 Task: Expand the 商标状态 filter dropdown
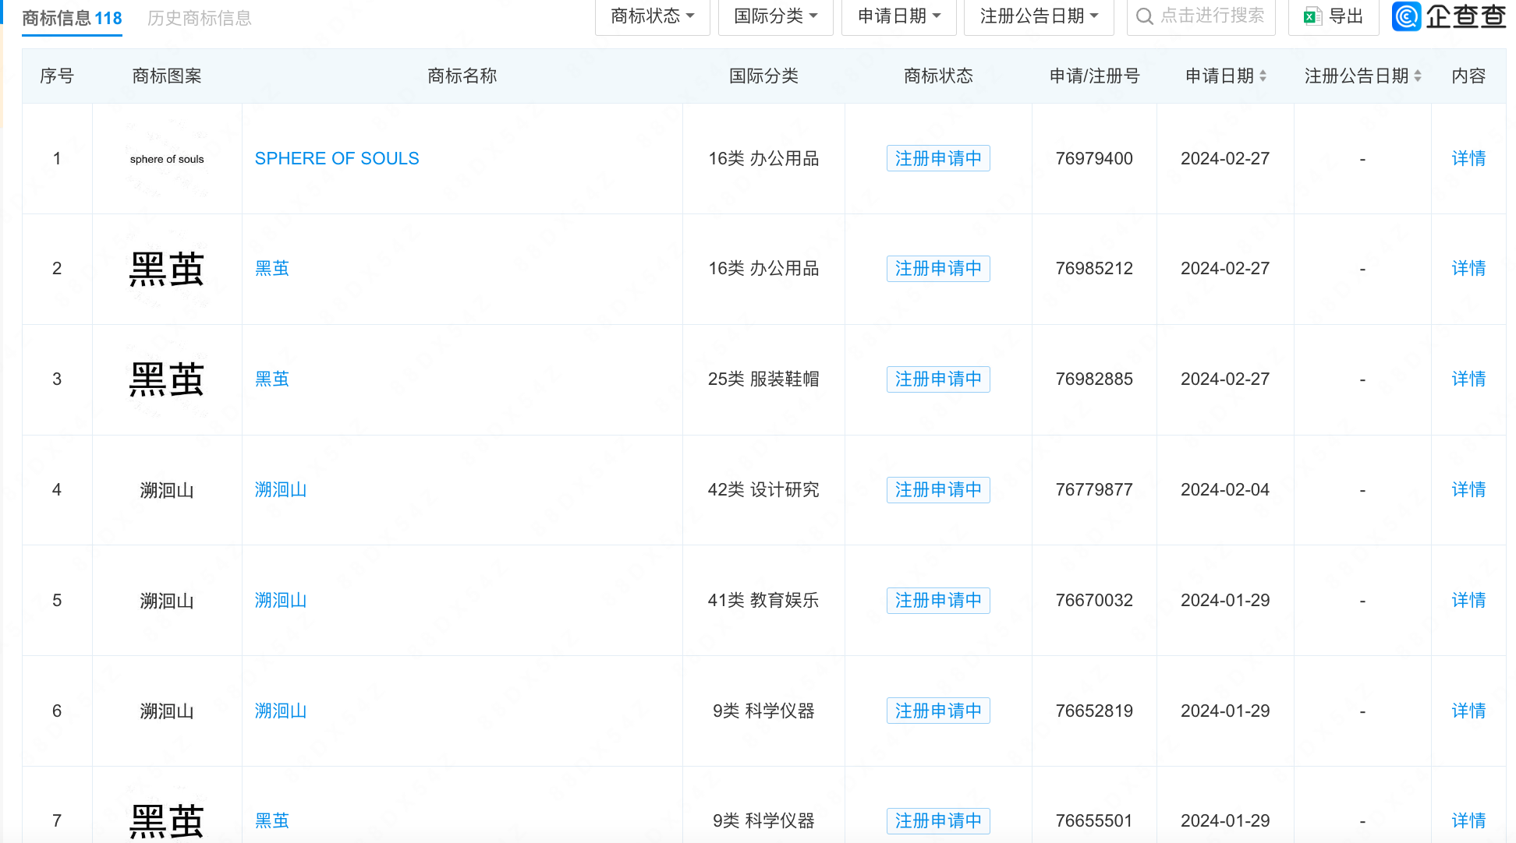652,16
